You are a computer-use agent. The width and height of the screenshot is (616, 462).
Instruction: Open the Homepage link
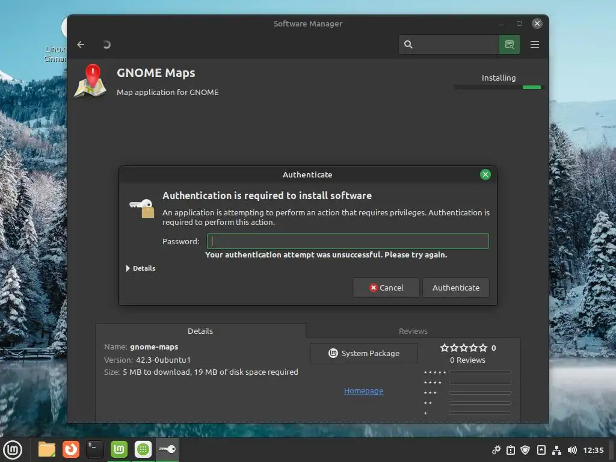pyautogui.click(x=363, y=390)
